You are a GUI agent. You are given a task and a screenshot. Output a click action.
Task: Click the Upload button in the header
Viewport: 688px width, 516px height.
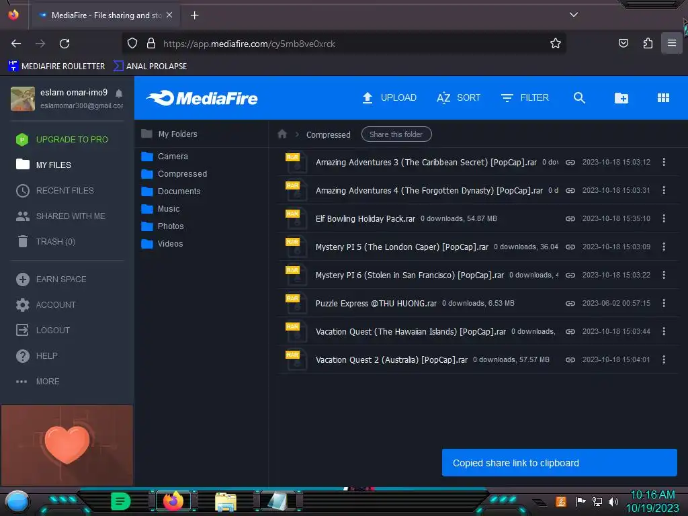tap(389, 98)
